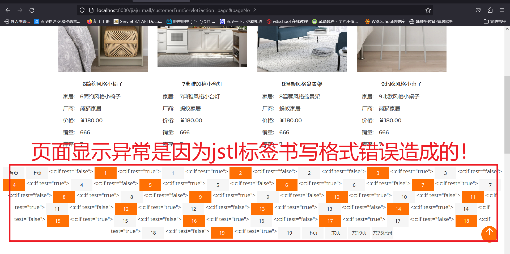
Task: Click the address bar URL field
Action: coord(255,10)
